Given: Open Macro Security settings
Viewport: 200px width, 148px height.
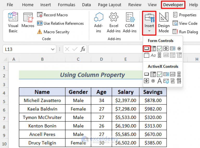Looking at the screenshot, I should click(53, 32).
